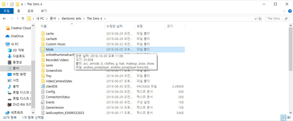
Task: Open the recent locations dropdown arrow
Action: pyautogui.click(x=18, y=19)
